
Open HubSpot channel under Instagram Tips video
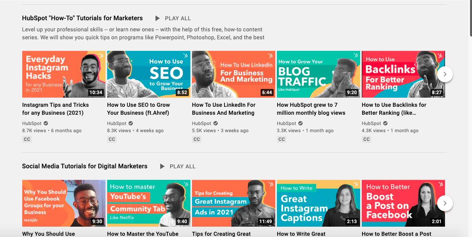(x=32, y=123)
